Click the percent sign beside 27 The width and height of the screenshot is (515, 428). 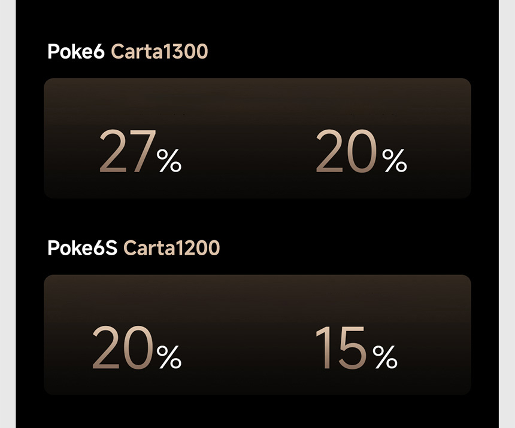coord(169,161)
